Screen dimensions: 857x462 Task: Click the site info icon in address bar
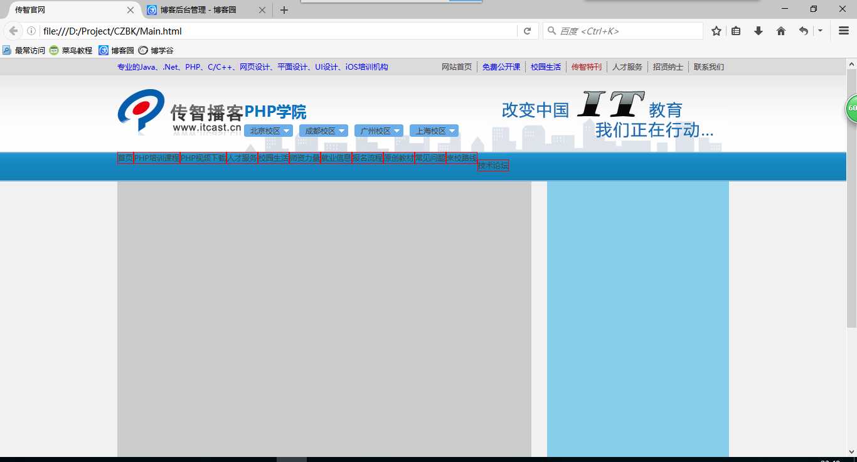[x=31, y=31]
